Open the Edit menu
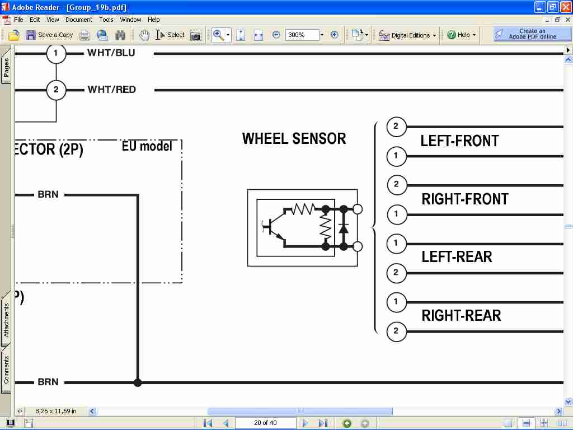The image size is (573, 430). pos(35,20)
